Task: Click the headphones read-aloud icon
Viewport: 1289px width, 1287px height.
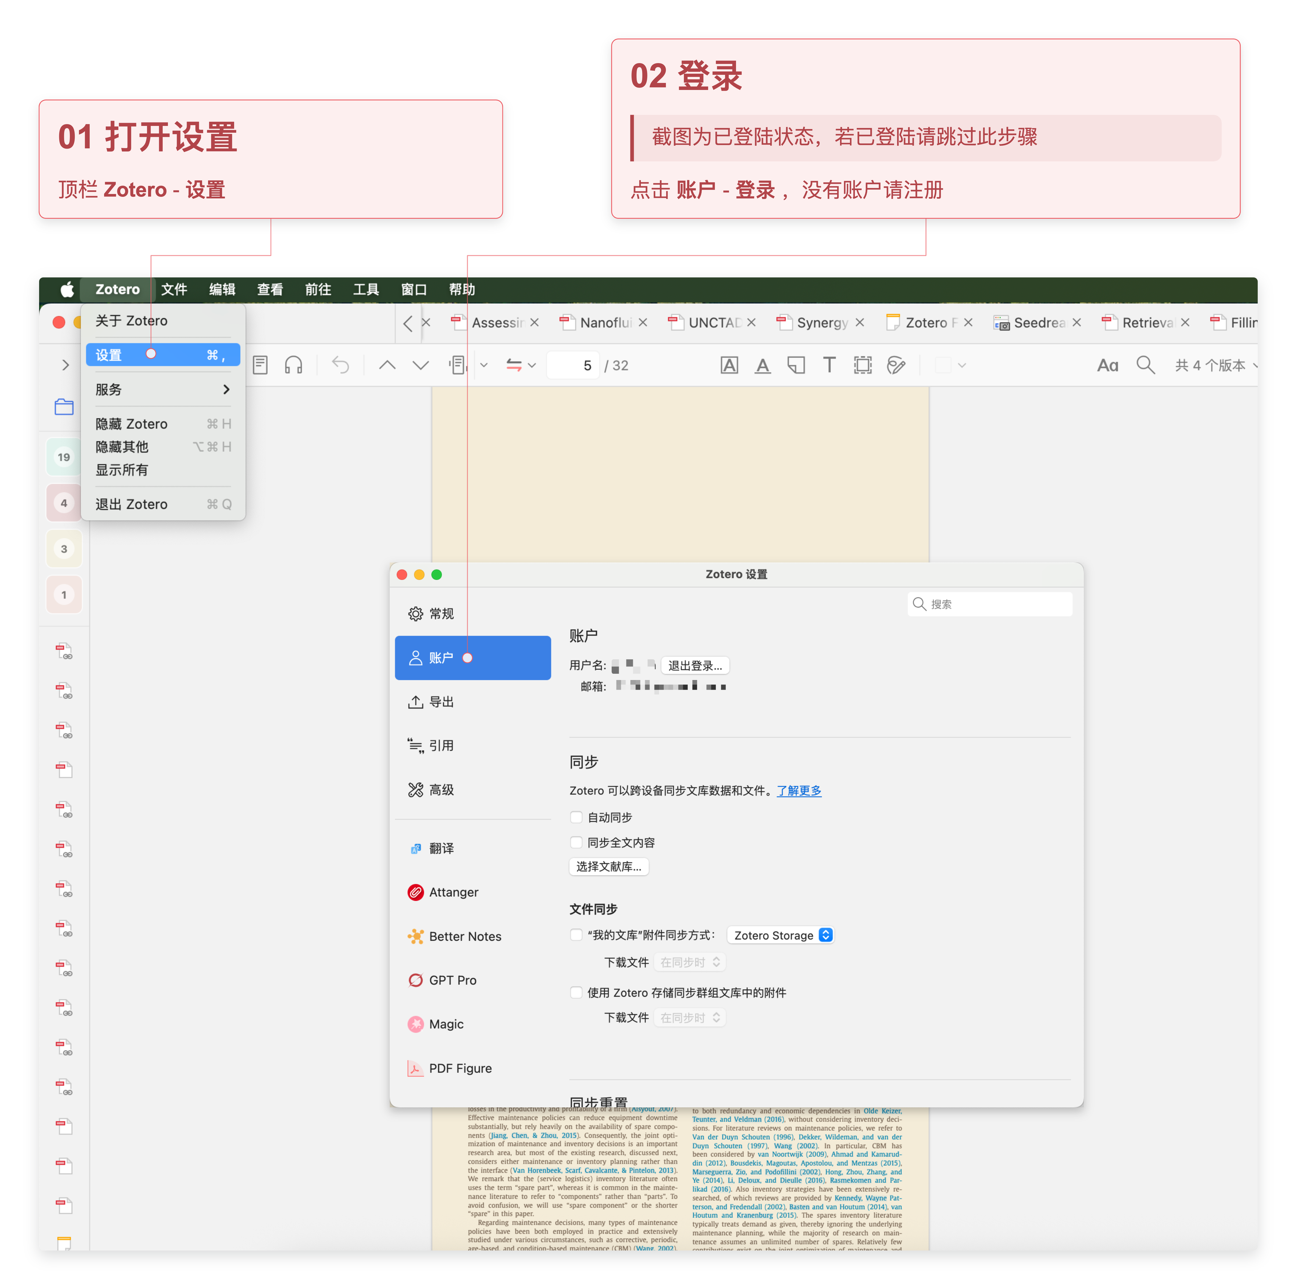Action: [x=293, y=366]
